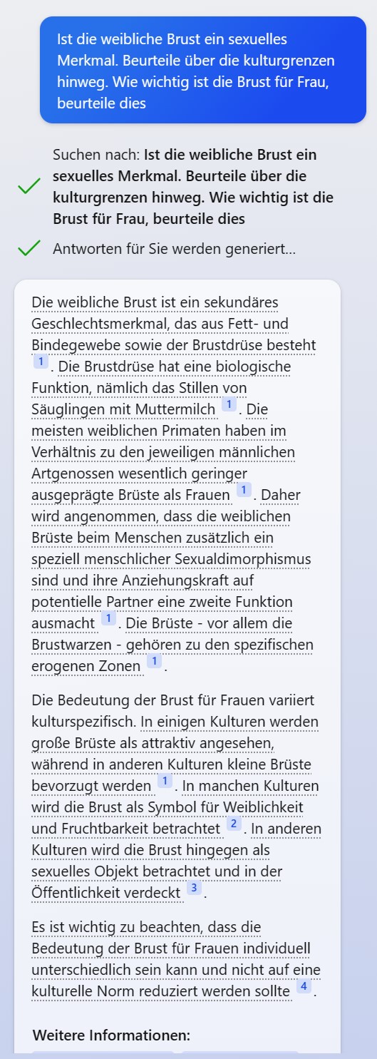Viewport: 377px width, 1059px height.
Task: Click the checkmark next to 'Antworten für Sie werden generiert'
Action: pos(29,248)
